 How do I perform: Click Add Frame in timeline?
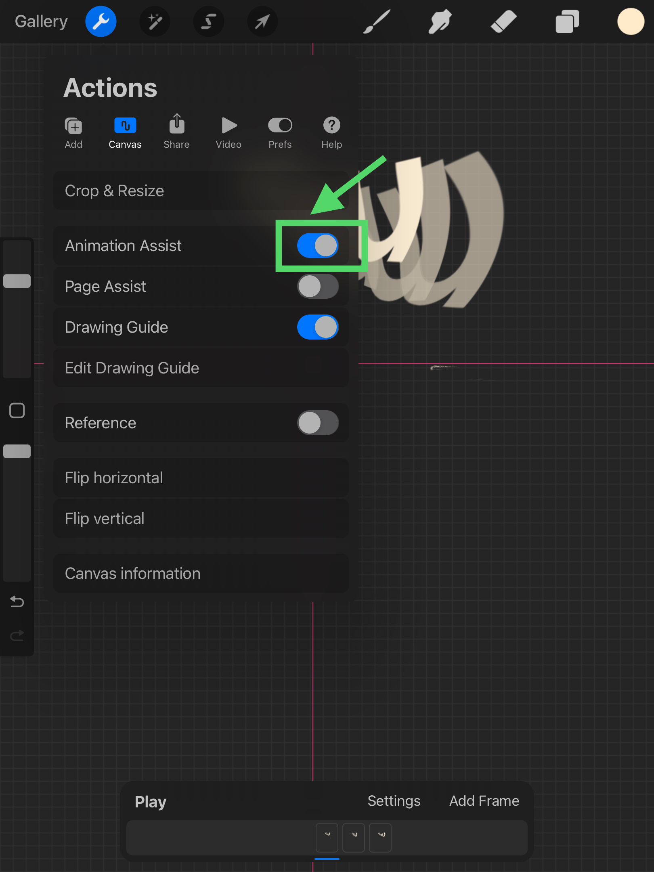coord(484,801)
